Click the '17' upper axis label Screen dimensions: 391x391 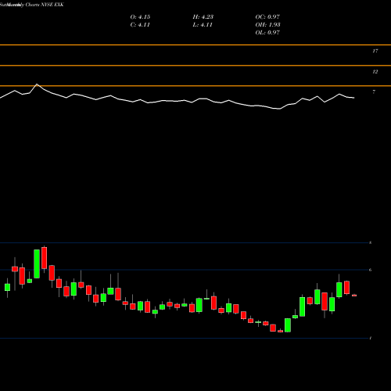375,51
